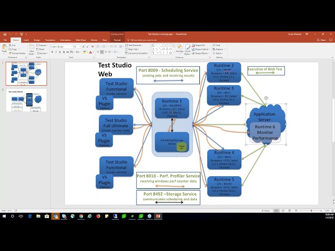Cut the selected shape
This screenshot has width=335, height=251.
tap(12, 45)
